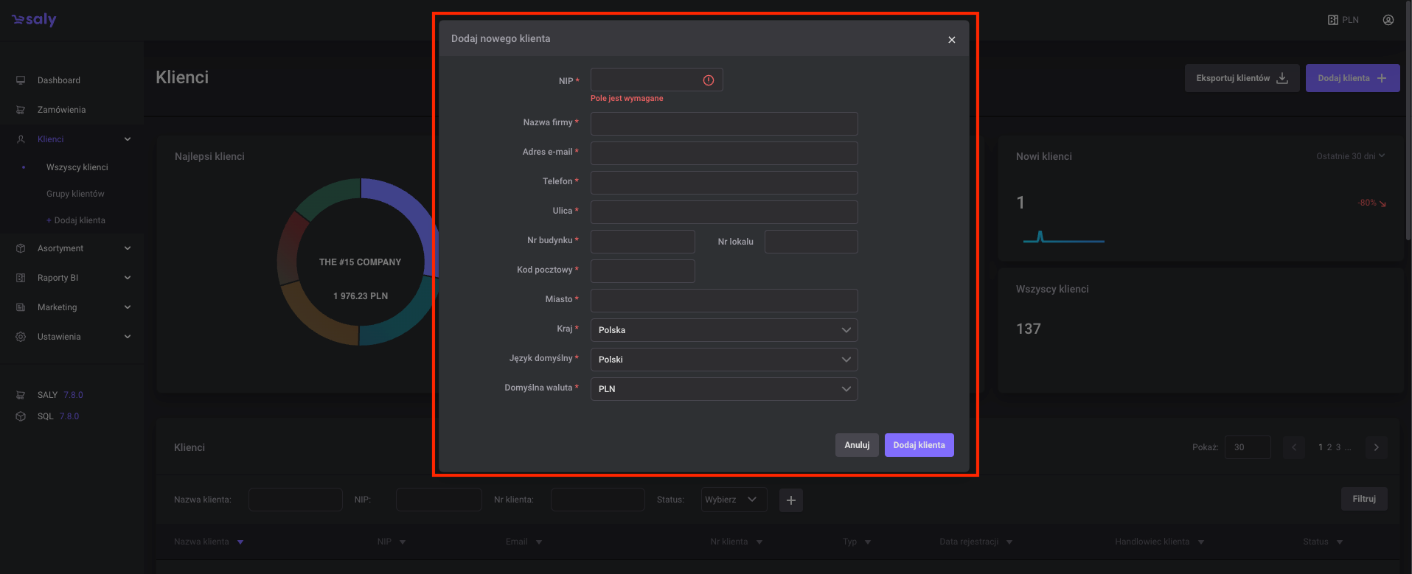Click the Dashboard monitor icon in sidebar

(21, 80)
